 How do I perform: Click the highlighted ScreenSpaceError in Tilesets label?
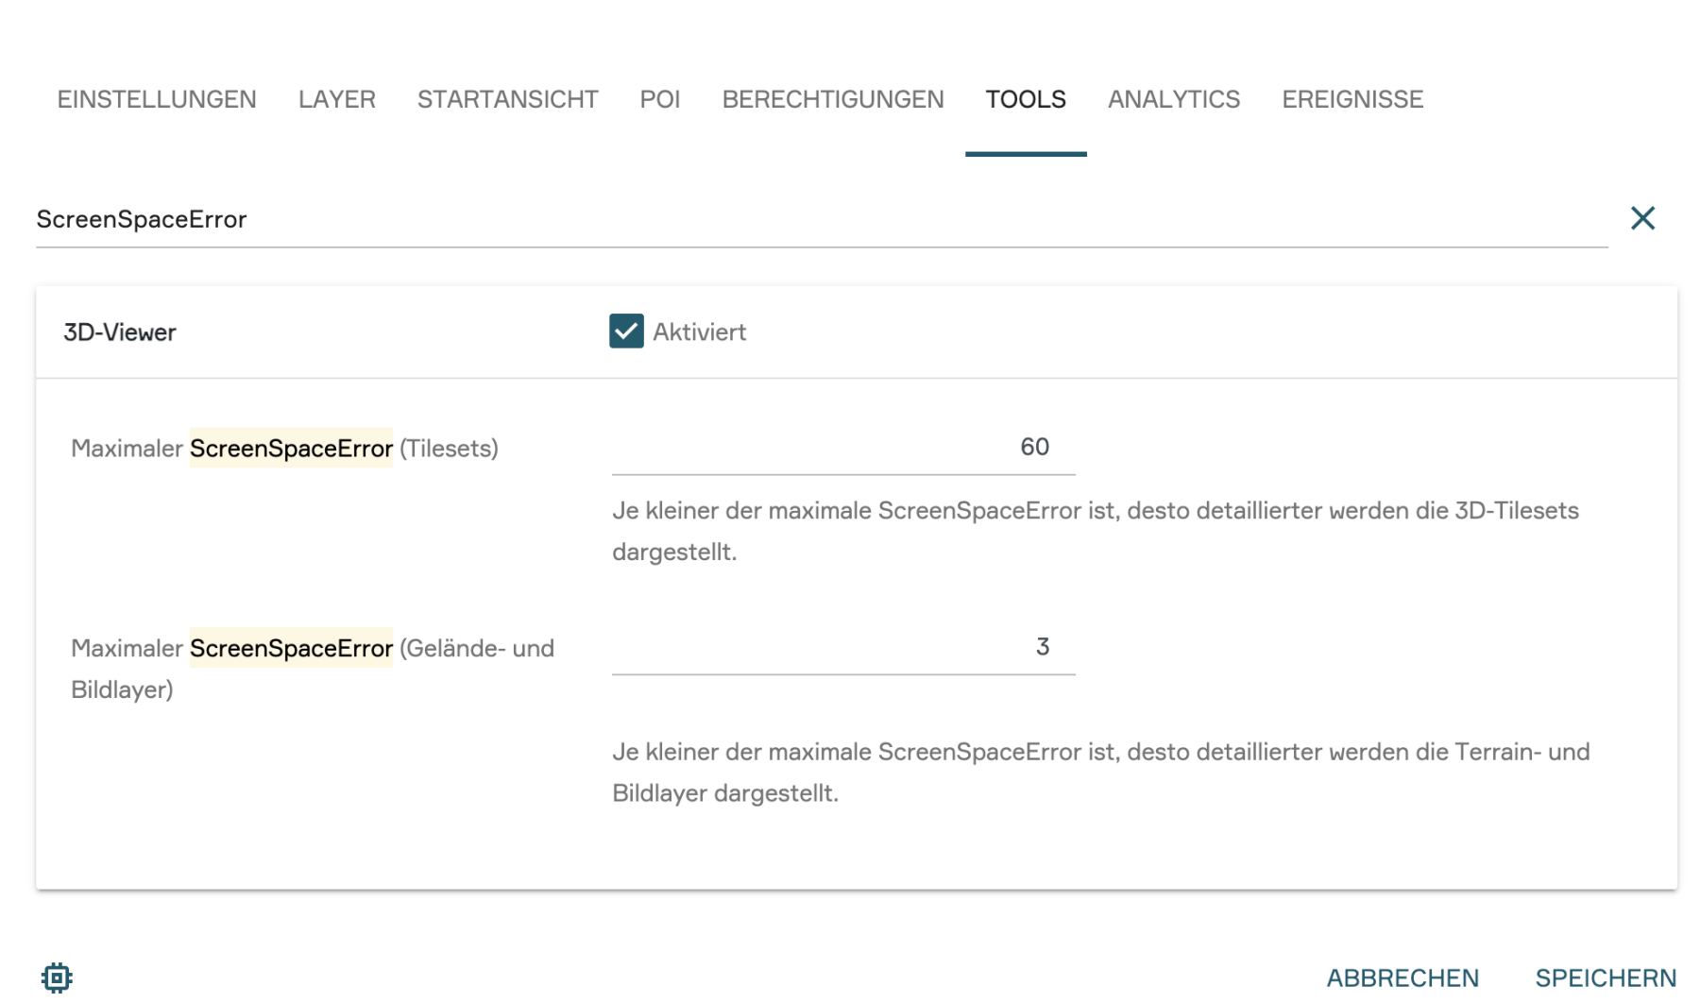[291, 448]
